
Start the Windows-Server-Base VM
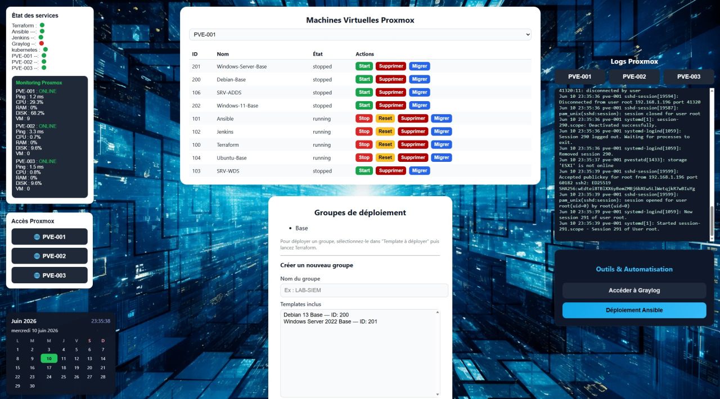364,66
